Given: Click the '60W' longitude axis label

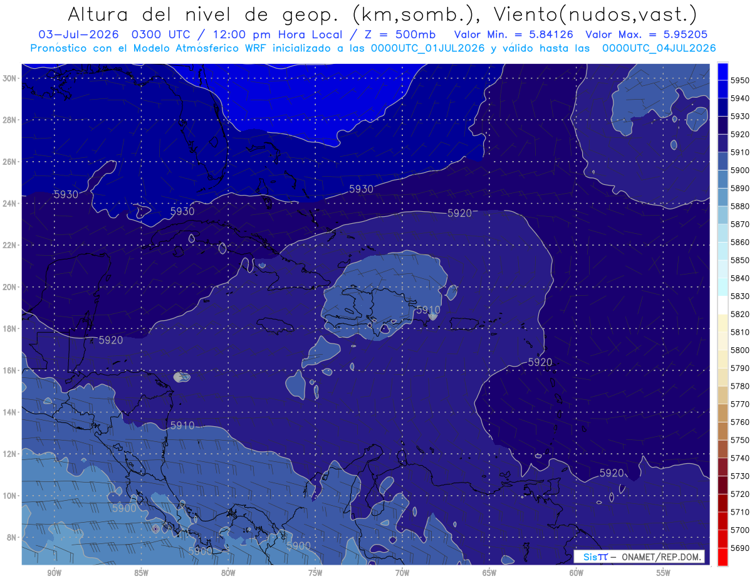Looking at the screenshot, I should 577,573.
